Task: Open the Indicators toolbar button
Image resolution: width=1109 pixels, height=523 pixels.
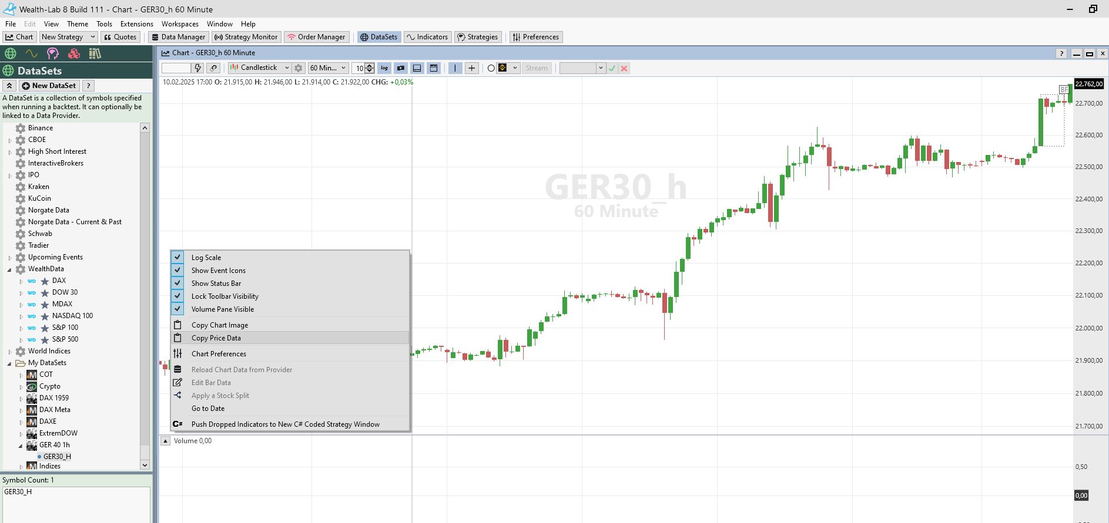Action: click(x=427, y=37)
